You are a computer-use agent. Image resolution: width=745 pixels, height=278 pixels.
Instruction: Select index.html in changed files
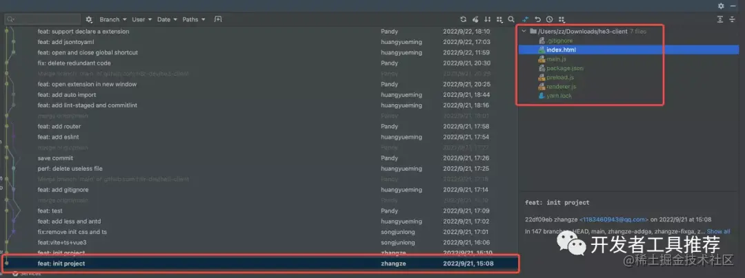click(561, 50)
